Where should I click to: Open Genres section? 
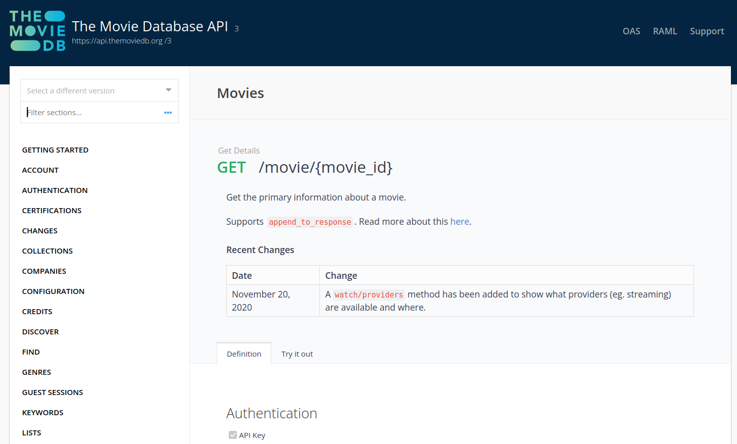36,372
